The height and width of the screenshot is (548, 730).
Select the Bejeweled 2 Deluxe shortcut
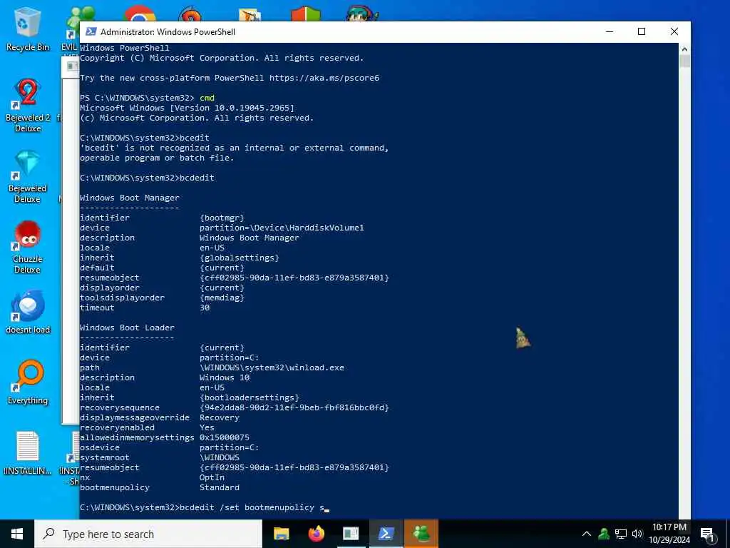[28, 106]
